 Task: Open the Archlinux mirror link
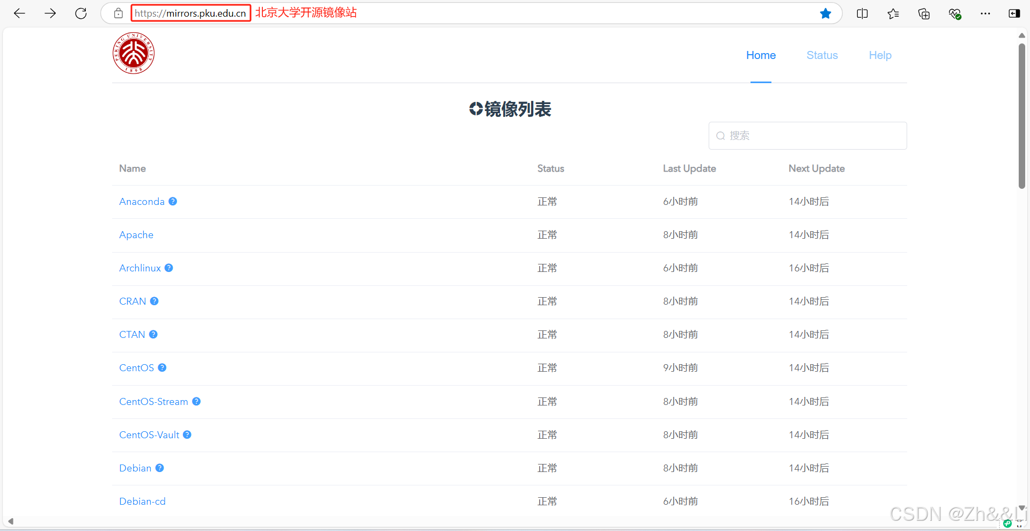pyautogui.click(x=140, y=268)
